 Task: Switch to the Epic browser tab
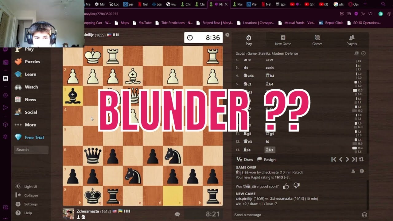(x=280, y=4)
